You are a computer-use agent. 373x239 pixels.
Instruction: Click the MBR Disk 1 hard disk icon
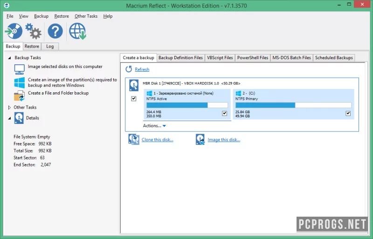tap(134, 85)
